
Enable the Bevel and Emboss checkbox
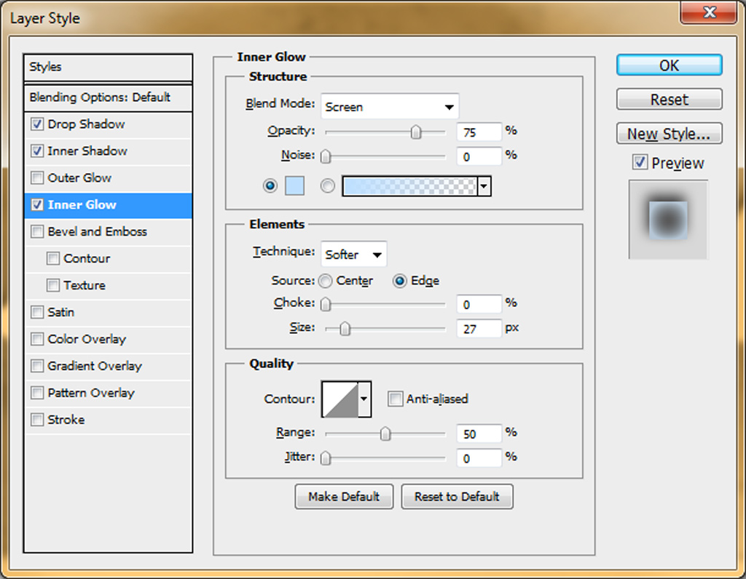[37, 232]
